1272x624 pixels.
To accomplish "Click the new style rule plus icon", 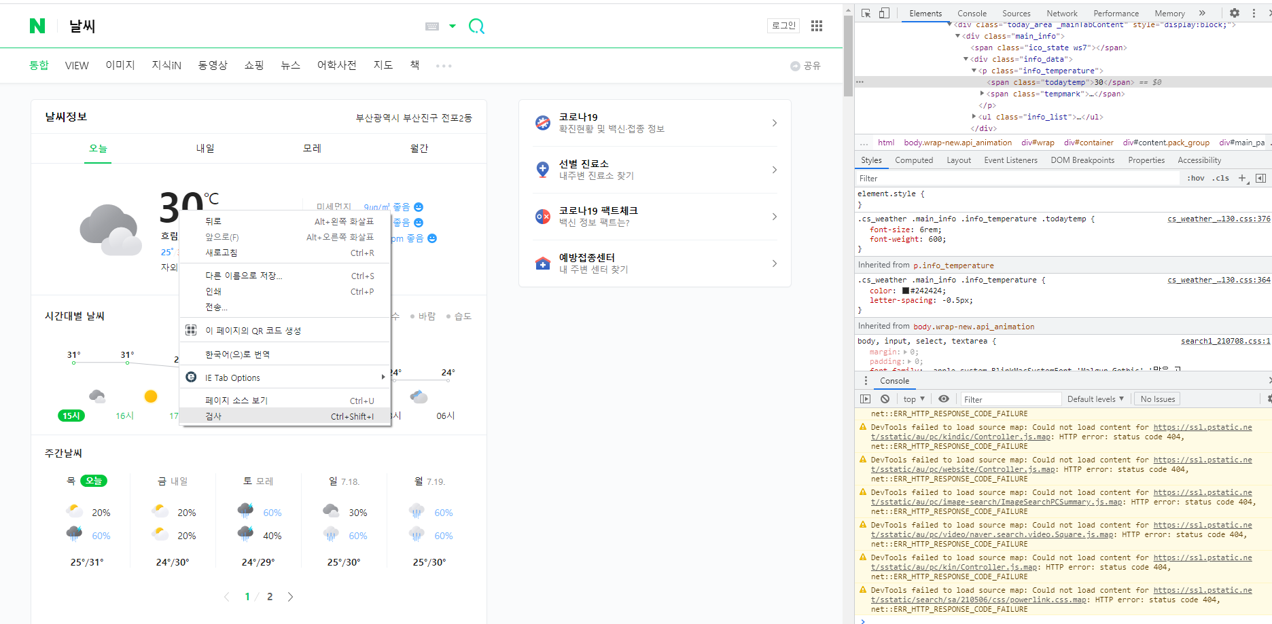I will point(1242,178).
